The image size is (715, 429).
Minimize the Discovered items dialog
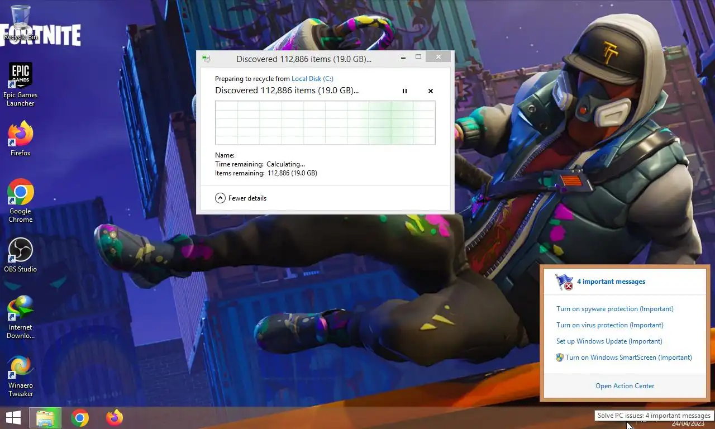404,56
